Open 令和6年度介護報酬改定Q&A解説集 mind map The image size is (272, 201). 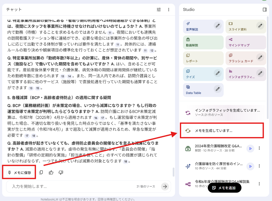tap(222, 182)
